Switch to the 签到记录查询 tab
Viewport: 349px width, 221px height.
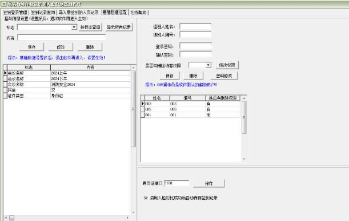tap(43, 13)
